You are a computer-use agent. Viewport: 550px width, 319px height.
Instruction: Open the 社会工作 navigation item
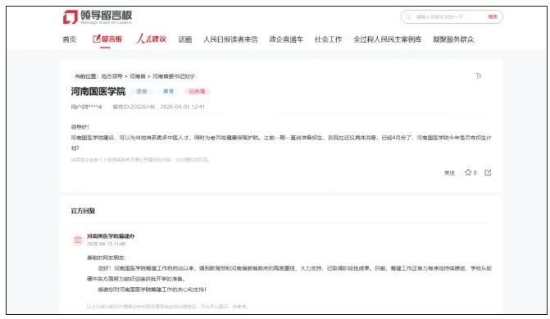point(329,39)
